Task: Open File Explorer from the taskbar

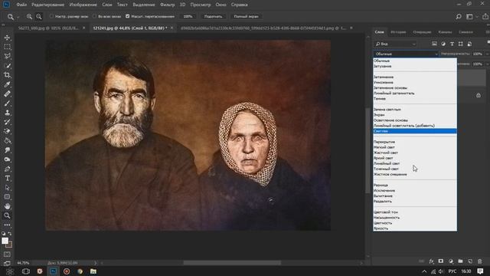Action: point(93,271)
